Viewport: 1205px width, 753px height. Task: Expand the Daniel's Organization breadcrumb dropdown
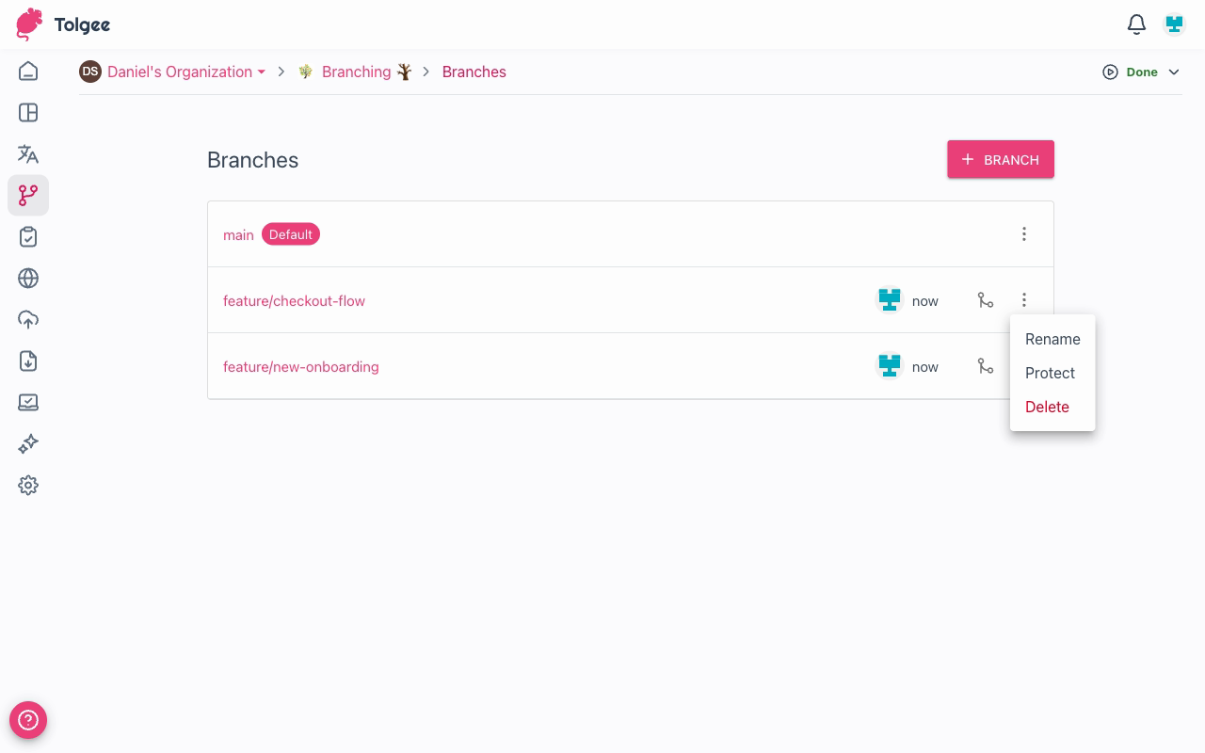click(x=262, y=72)
